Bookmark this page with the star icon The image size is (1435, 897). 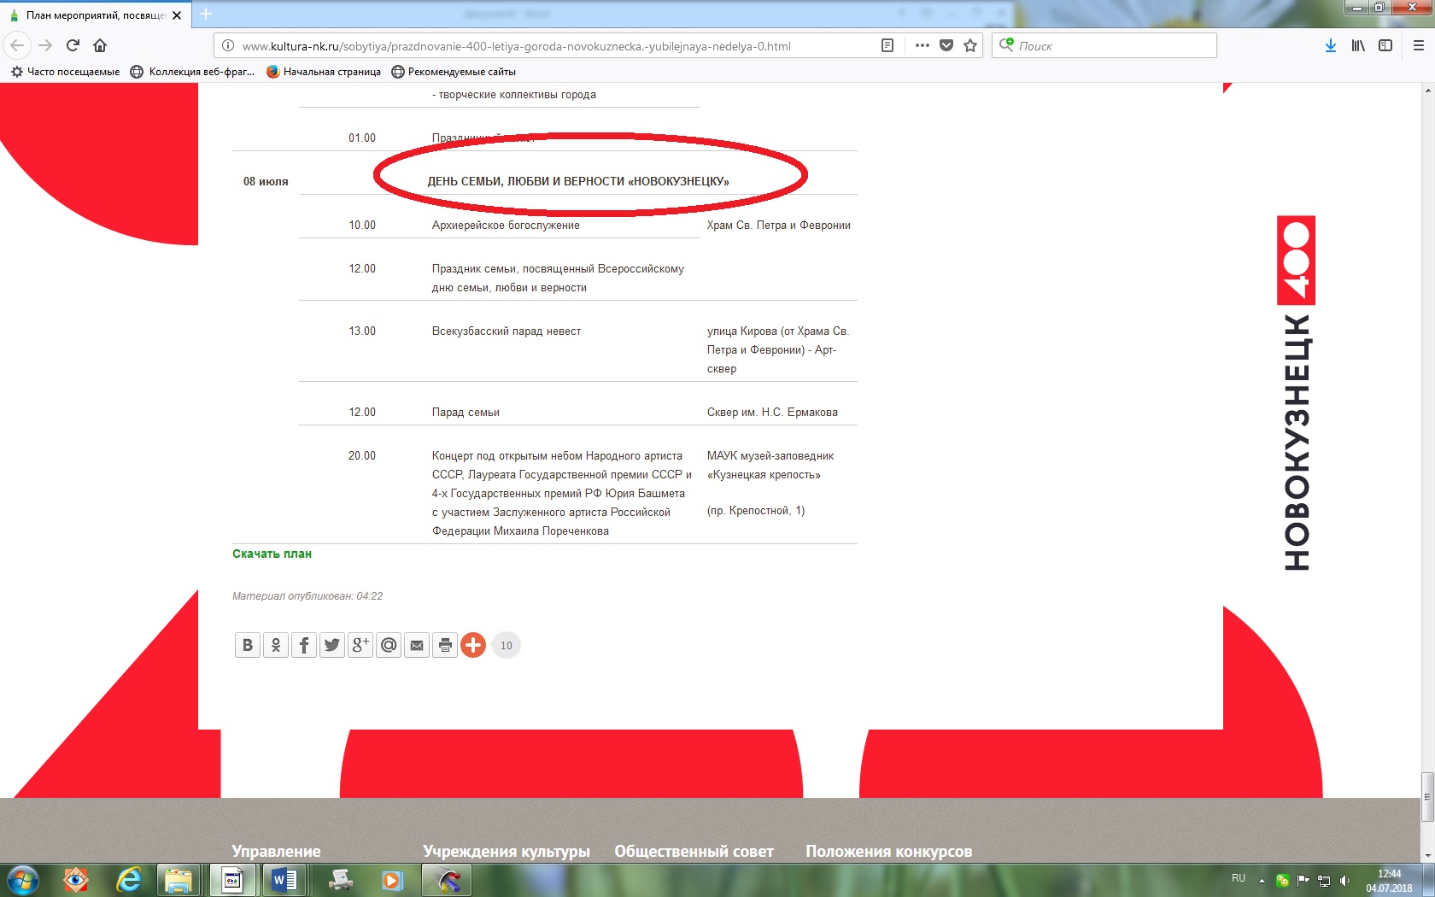970,45
